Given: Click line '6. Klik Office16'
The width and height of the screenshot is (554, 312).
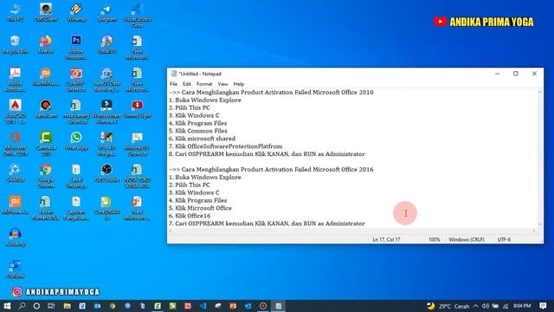Looking at the screenshot, I should (190, 216).
